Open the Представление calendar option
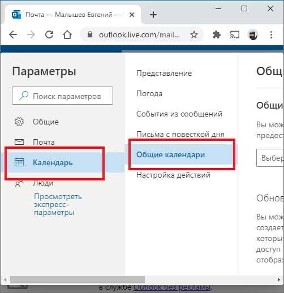Screen dimensions: 284x293 click(164, 73)
